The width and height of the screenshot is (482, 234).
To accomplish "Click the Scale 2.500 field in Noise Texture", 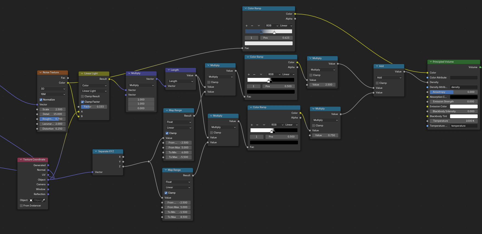I will 53,110.
